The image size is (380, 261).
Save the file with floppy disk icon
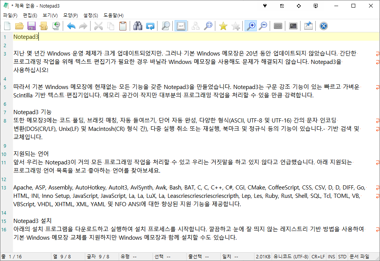point(32,26)
